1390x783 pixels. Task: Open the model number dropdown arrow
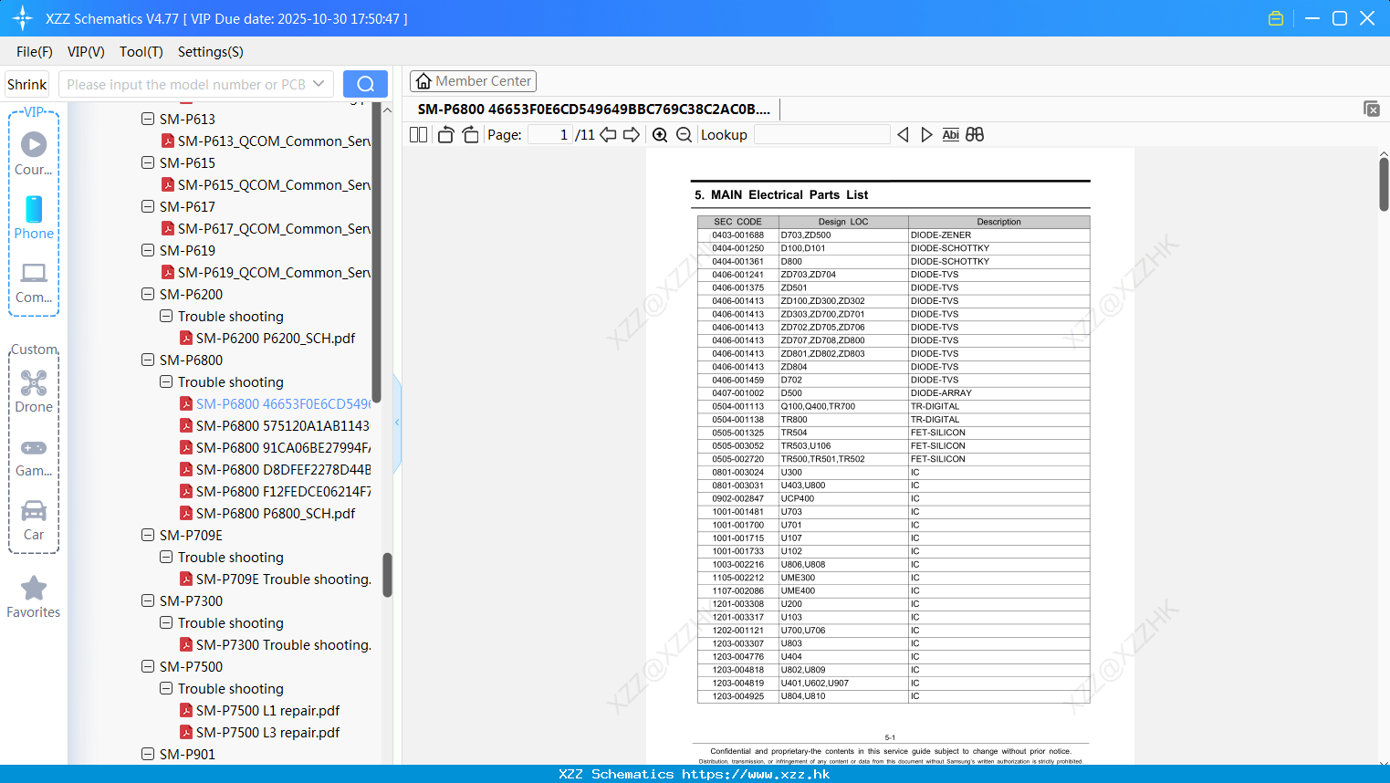319,84
